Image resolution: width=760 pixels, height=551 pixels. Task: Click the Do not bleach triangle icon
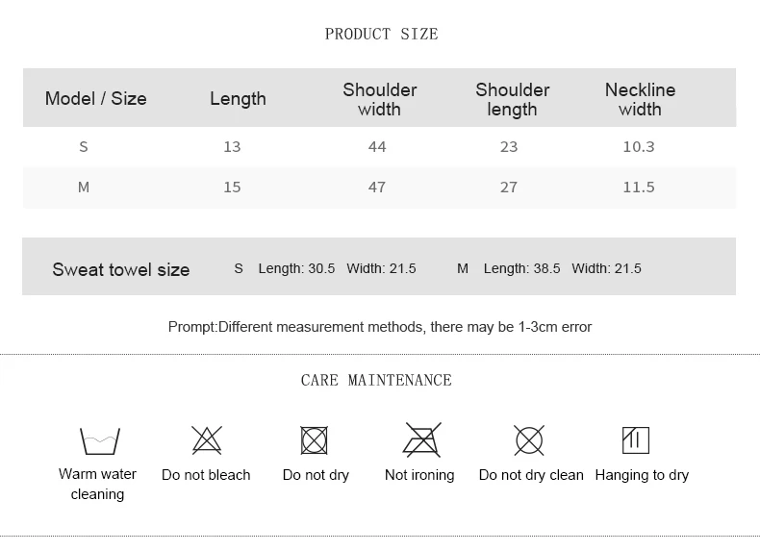coord(207,440)
